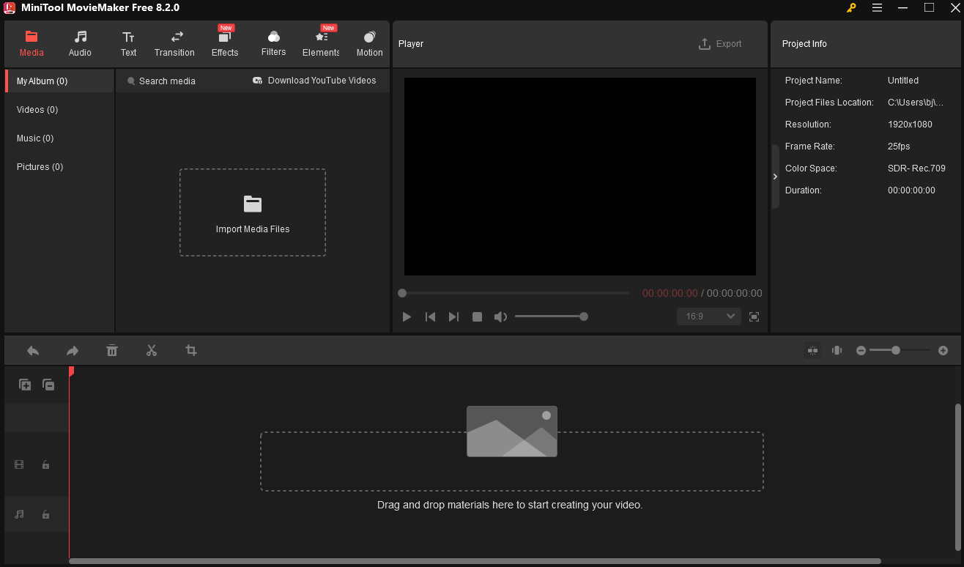Toggle auto snap on timeline
This screenshot has width=964, height=567.
pos(812,351)
